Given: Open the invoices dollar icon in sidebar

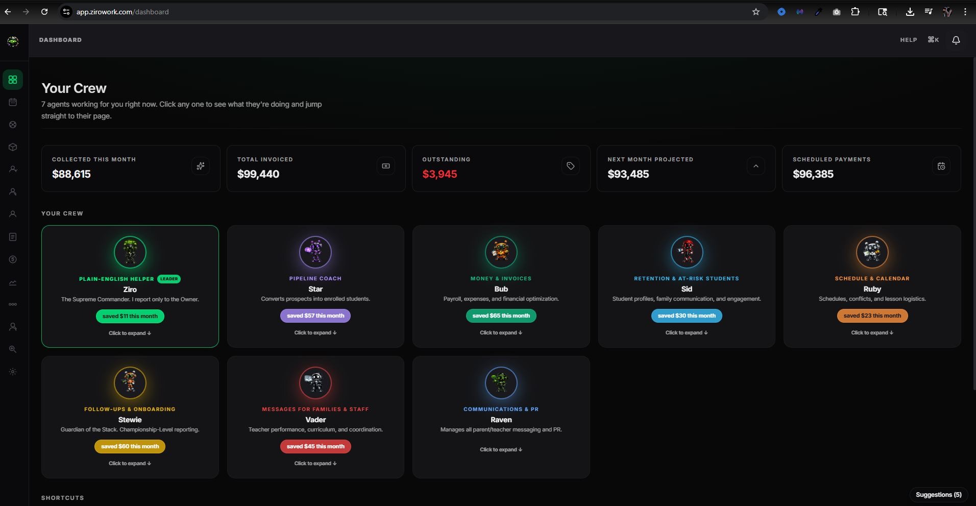Looking at the screenshot, I should pyautogui.click(x=13, y=259).
